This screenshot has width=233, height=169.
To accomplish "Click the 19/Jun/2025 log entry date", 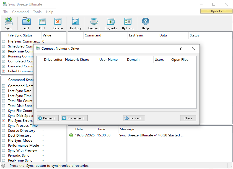I will (85, 135).
